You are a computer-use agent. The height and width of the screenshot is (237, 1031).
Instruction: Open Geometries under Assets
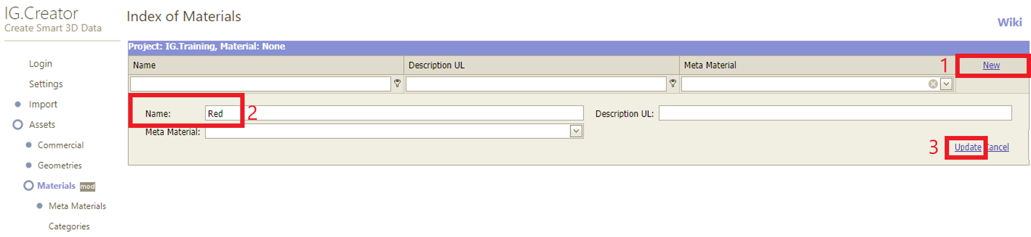point(59,166)
